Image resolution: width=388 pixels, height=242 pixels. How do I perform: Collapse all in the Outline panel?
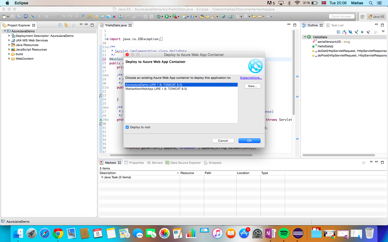click(x=338, y=32)
